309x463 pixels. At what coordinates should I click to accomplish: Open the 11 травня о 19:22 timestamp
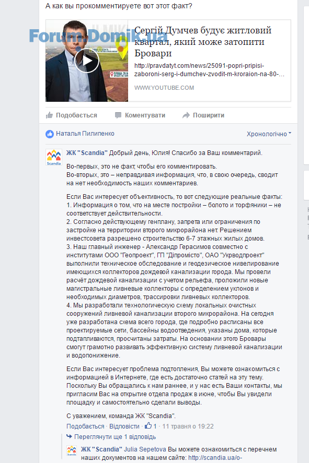point(188,426)
